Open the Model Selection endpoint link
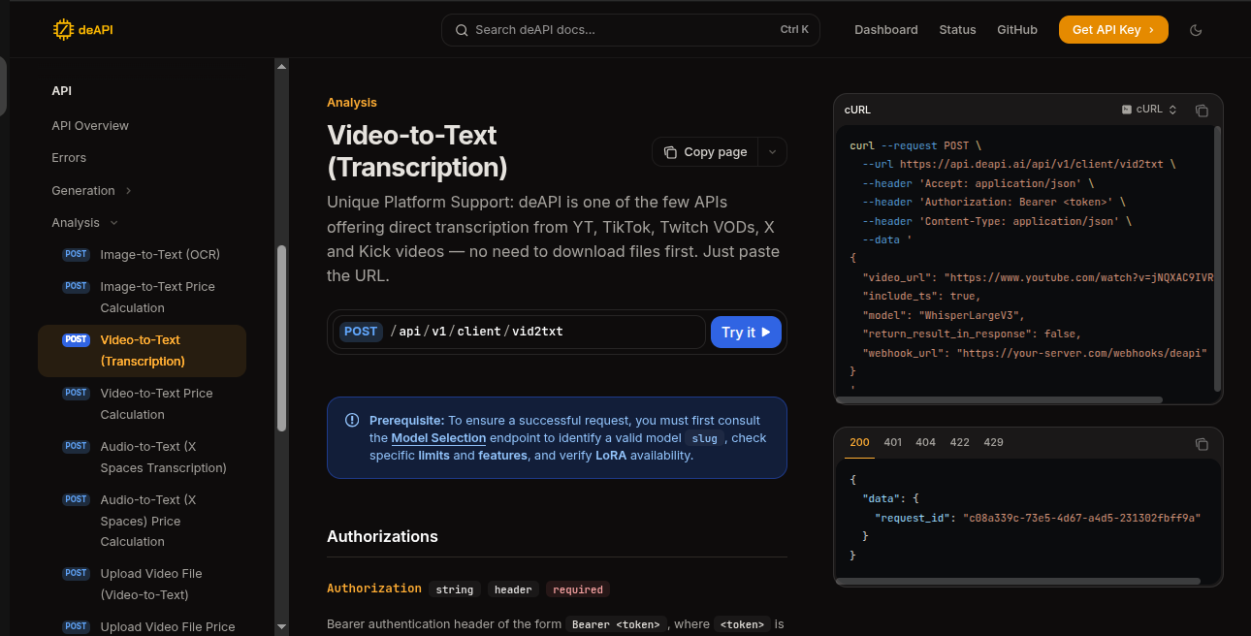Image resolution: width=1251 pixels, height=636 pixels. pyautogui.click(x=438, y=438)
